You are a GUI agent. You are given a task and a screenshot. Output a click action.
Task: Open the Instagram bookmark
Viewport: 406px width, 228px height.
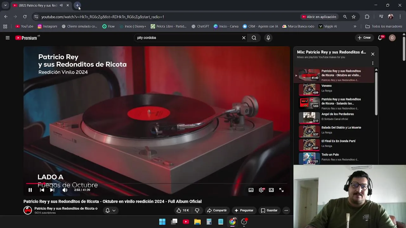[x=47, y=26]
